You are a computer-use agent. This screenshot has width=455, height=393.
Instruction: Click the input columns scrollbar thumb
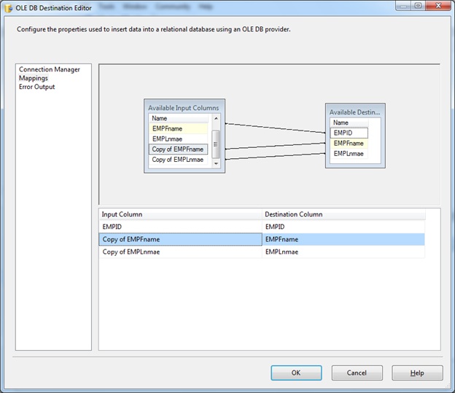tap(216, 144)
